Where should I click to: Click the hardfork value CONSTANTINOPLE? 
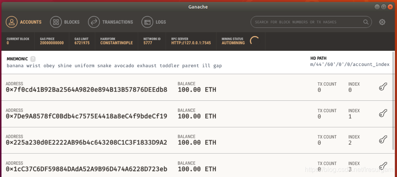point(116,43)
